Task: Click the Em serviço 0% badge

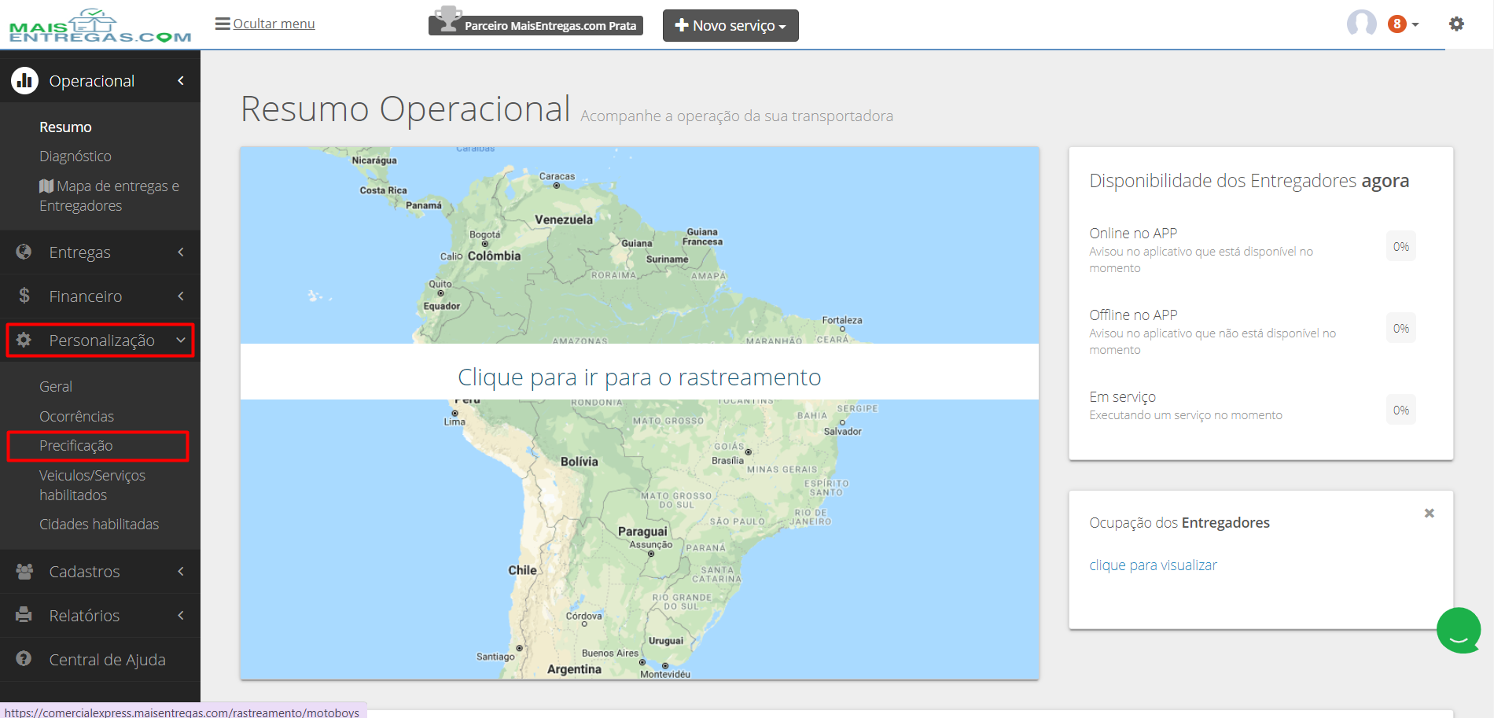Action: (x=1400, y=410)
